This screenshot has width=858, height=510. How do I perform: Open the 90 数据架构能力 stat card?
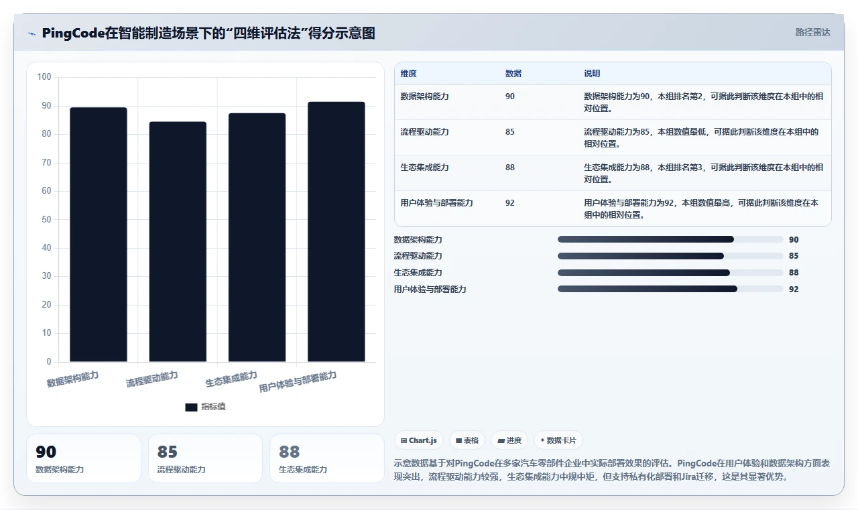[84, 458]
